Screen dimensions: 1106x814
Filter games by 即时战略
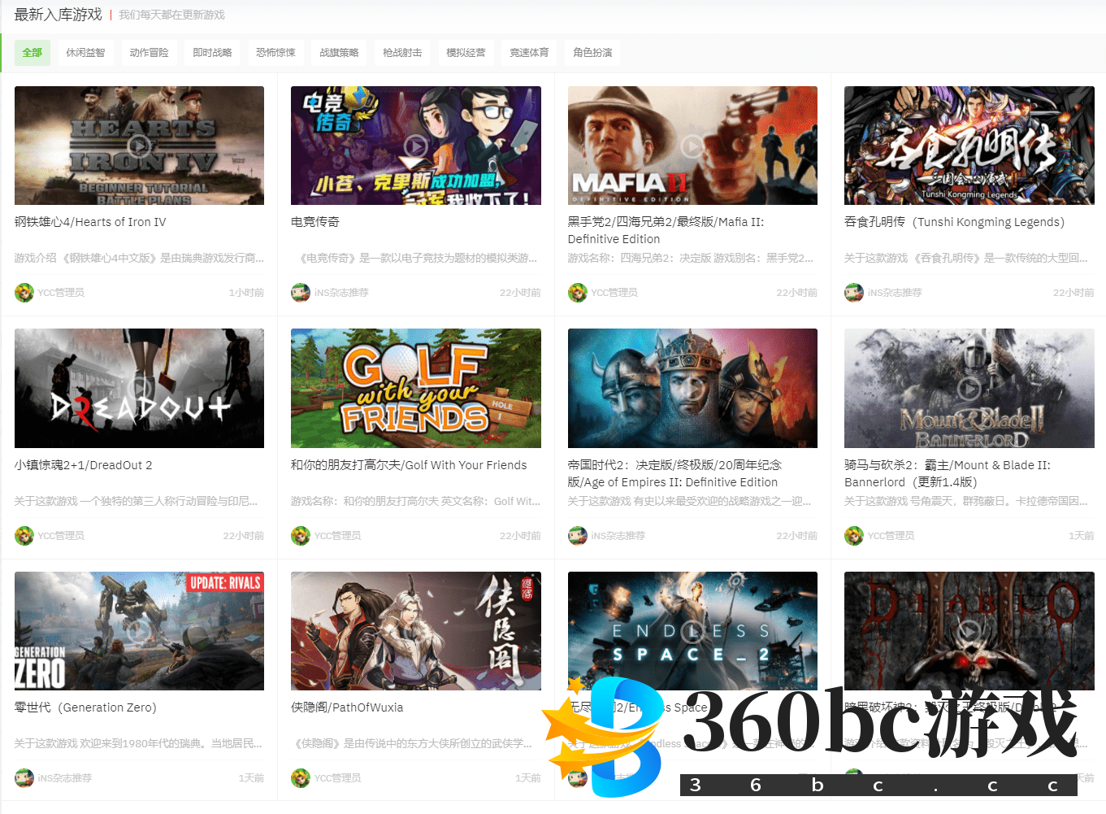(212, 53)
